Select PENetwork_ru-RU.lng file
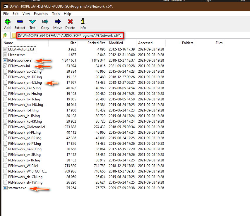 pyautogui.click(x=25, y=149)
